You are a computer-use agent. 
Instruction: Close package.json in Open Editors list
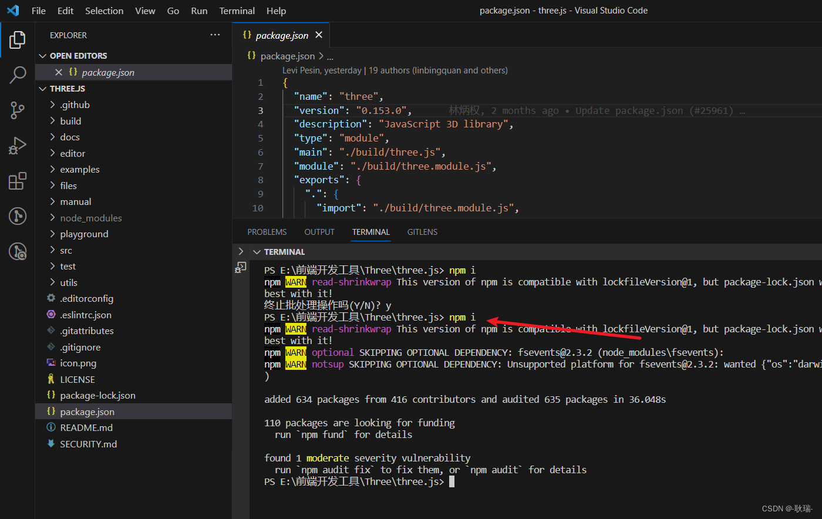(x=58, y=72)
